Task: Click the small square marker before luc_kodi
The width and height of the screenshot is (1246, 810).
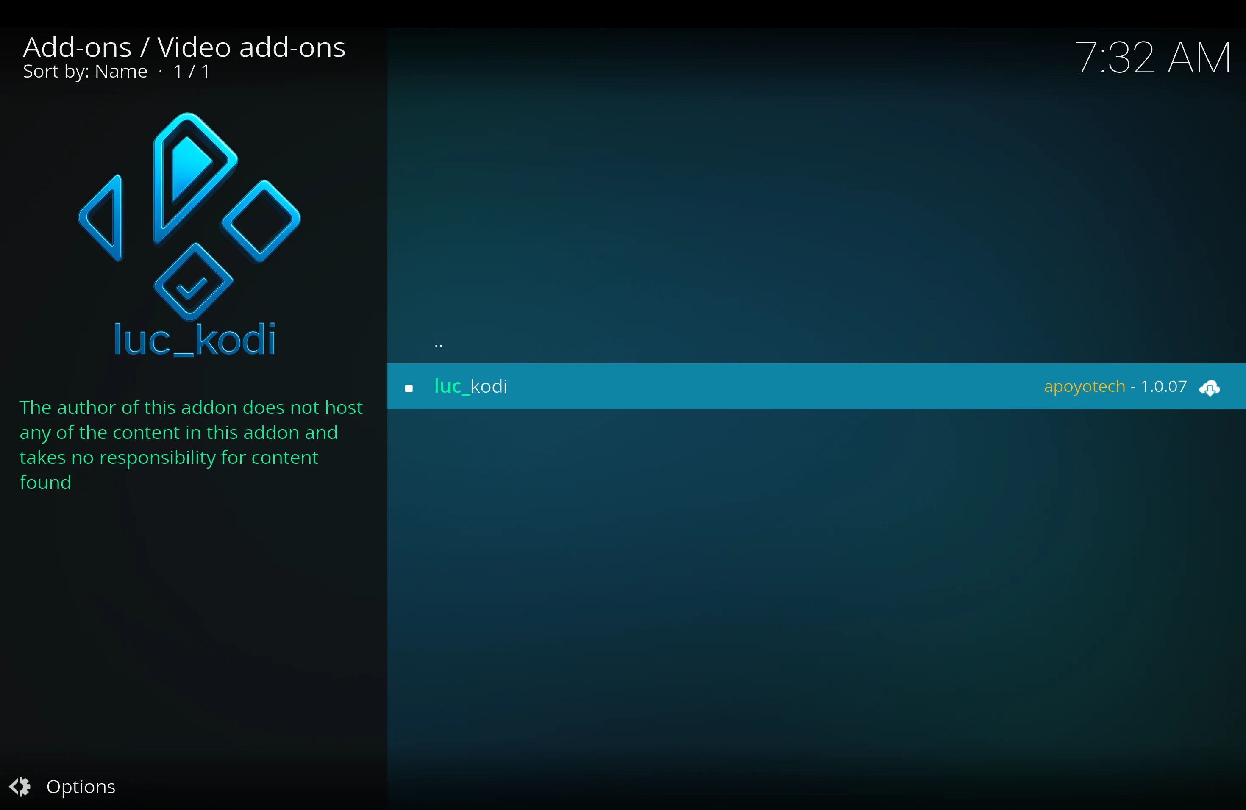Action: pyautogui.click(x=409, y=388)
